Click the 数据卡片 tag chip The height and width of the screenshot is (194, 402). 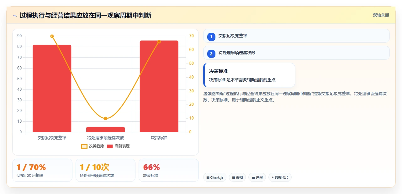[280, 177]
